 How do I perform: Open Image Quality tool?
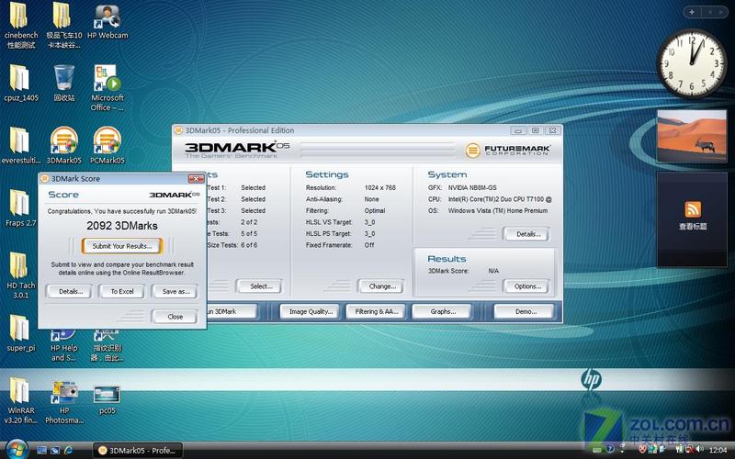[x=311, y=311]
